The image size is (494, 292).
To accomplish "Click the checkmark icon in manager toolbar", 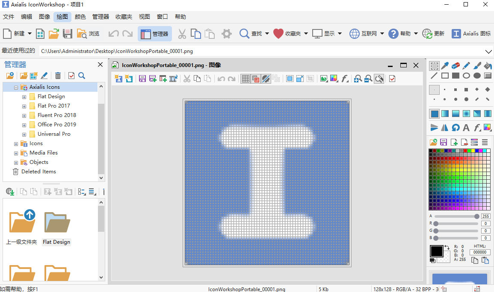I will 71,76.
